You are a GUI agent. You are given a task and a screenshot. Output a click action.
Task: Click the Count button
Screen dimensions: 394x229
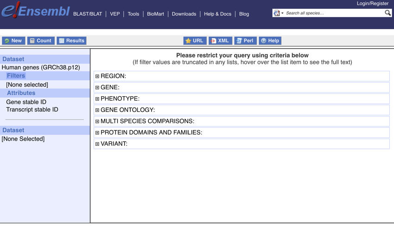[x=40, y=41]
